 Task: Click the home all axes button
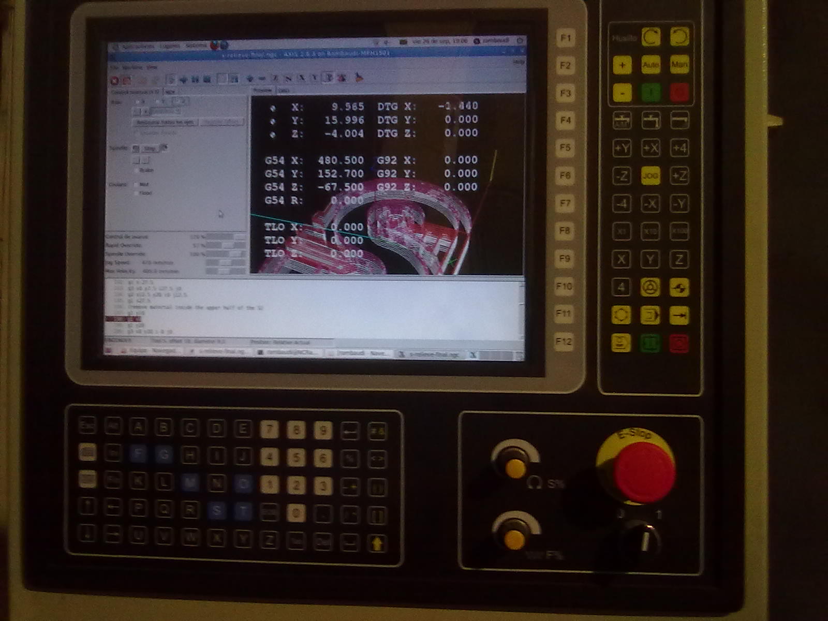click(x=165, y=122)
